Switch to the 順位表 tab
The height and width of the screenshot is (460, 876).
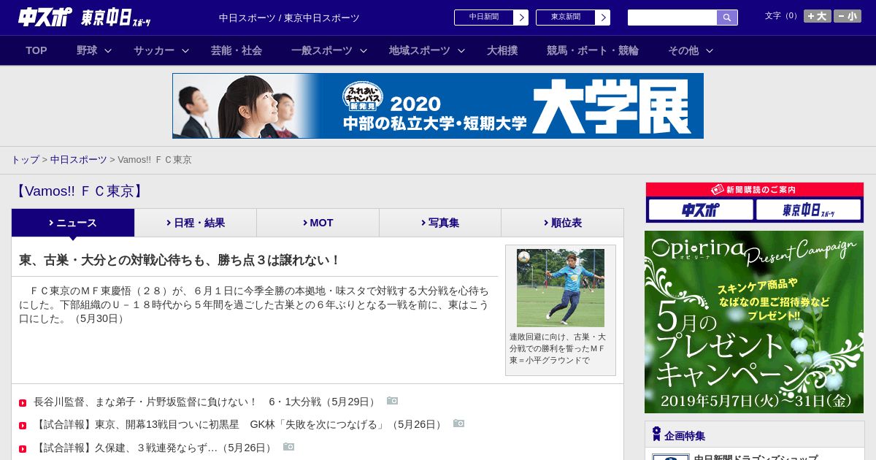point(563,223)
